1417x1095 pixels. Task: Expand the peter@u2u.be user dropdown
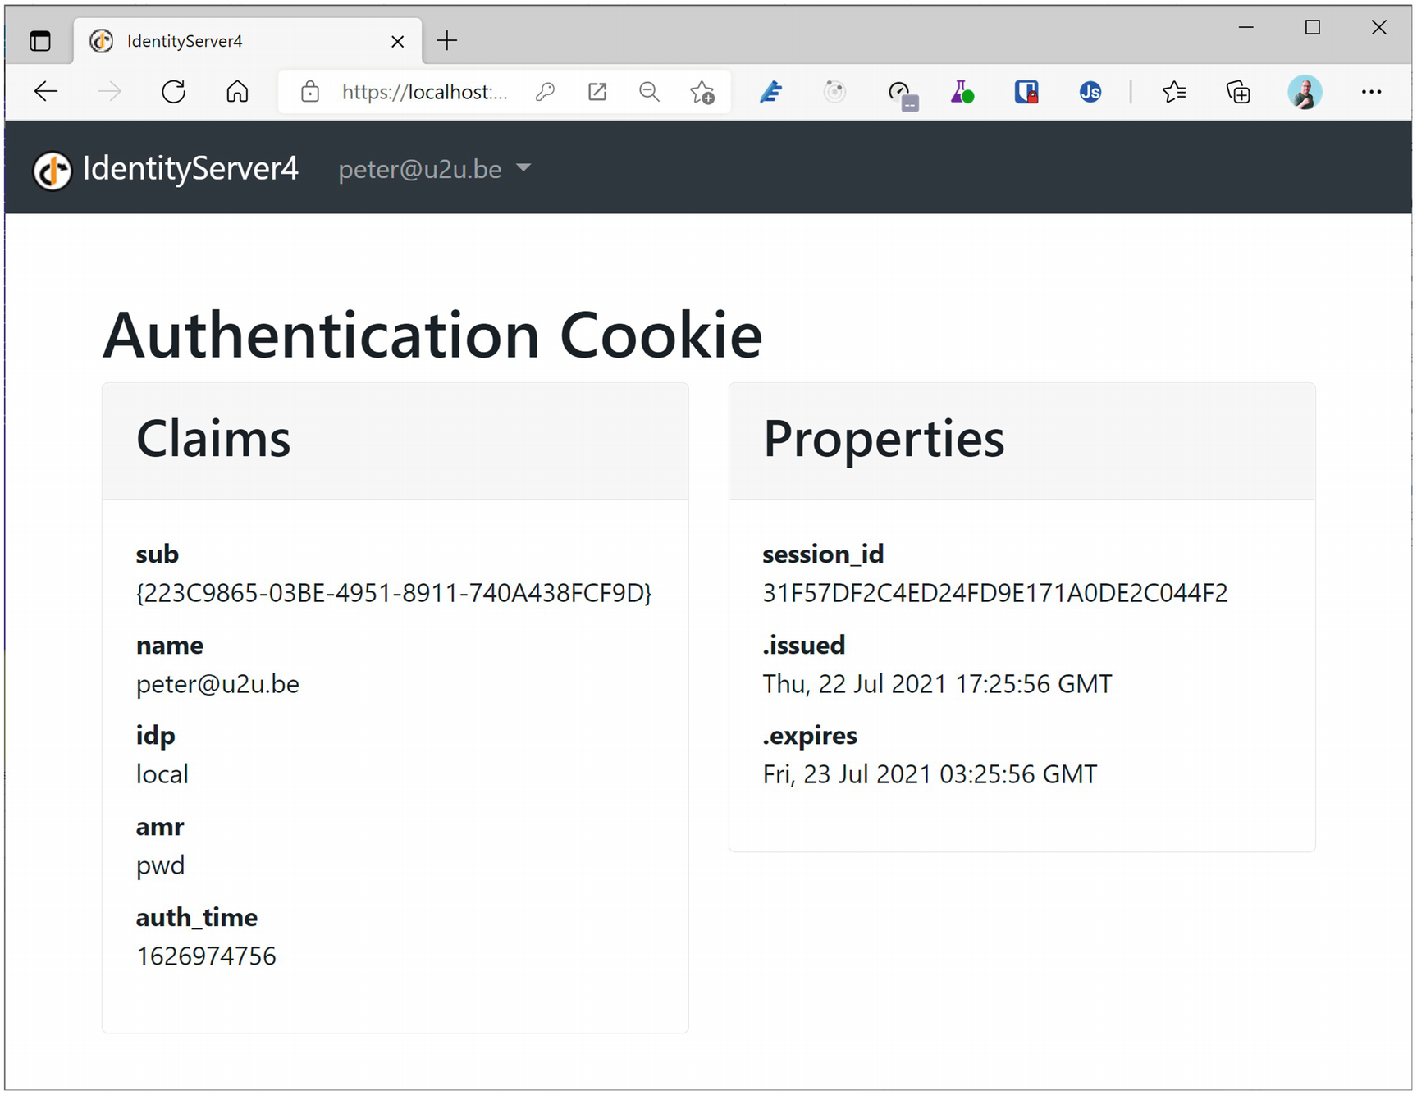435,169
